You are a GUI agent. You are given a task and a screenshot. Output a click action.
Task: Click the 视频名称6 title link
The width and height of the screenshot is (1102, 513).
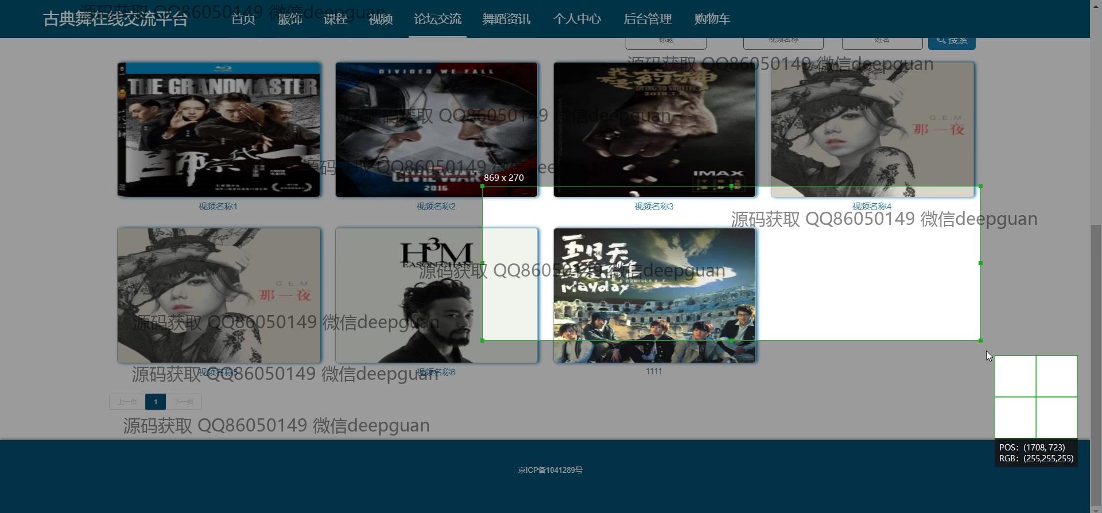tap(436, 372)
